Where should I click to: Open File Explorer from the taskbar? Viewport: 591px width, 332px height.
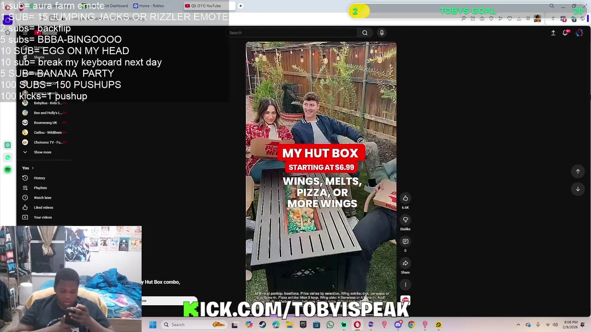[289, 325]
